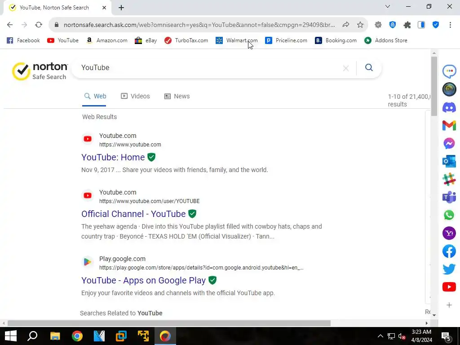460x345 pixels.
Task: Show hidden system tray icons
Action: (x=380, y=336)
